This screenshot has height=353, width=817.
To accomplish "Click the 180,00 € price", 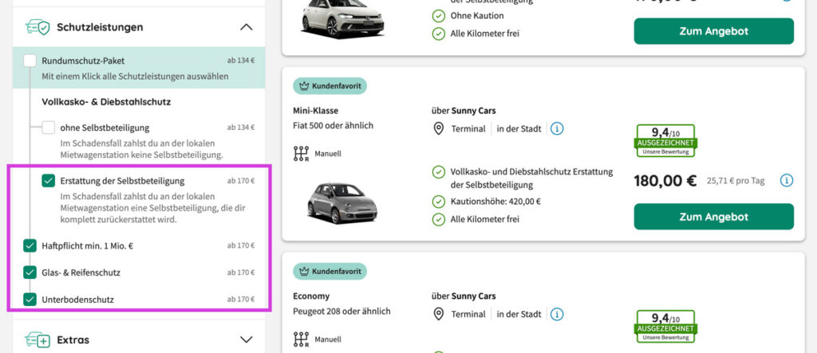I will point(665,181).
